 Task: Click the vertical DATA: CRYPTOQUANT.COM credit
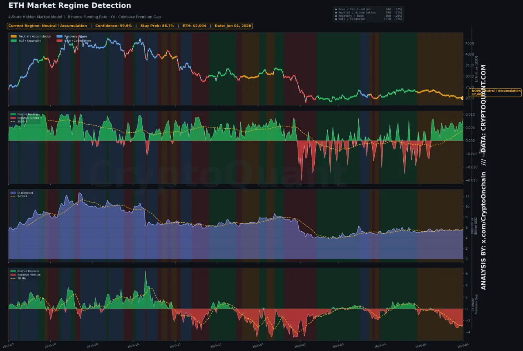(484, 109)
